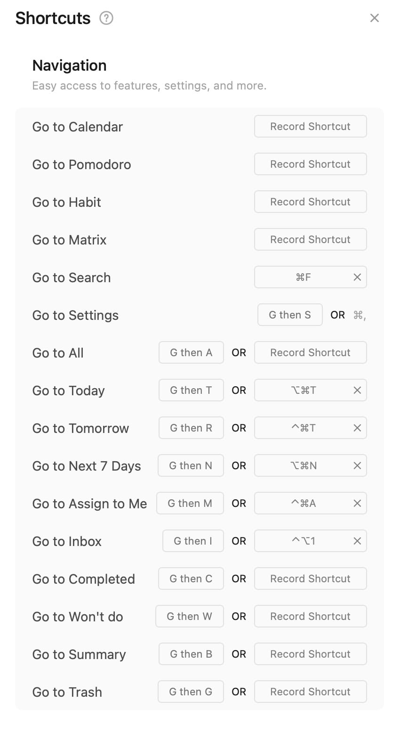Close the Shortcuts panel
Screen dimensions: 400x733
tap(375, 18)
